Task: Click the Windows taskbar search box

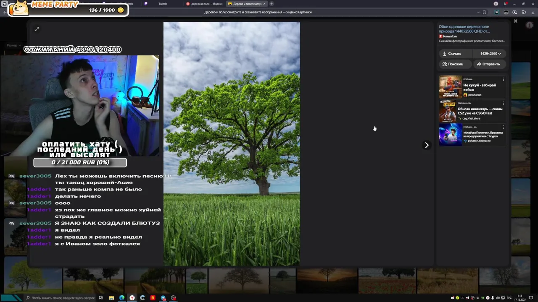Action: point(60,298)
